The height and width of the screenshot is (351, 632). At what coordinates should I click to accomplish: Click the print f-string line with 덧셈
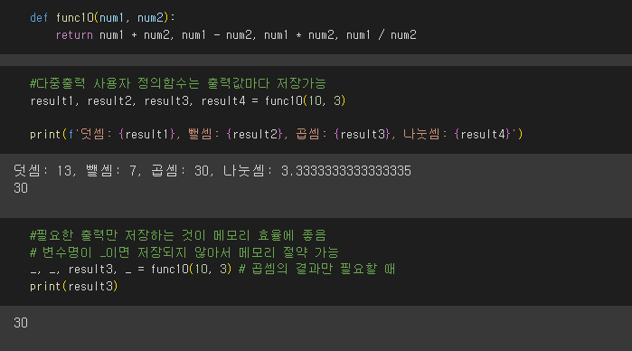[277, 134]
